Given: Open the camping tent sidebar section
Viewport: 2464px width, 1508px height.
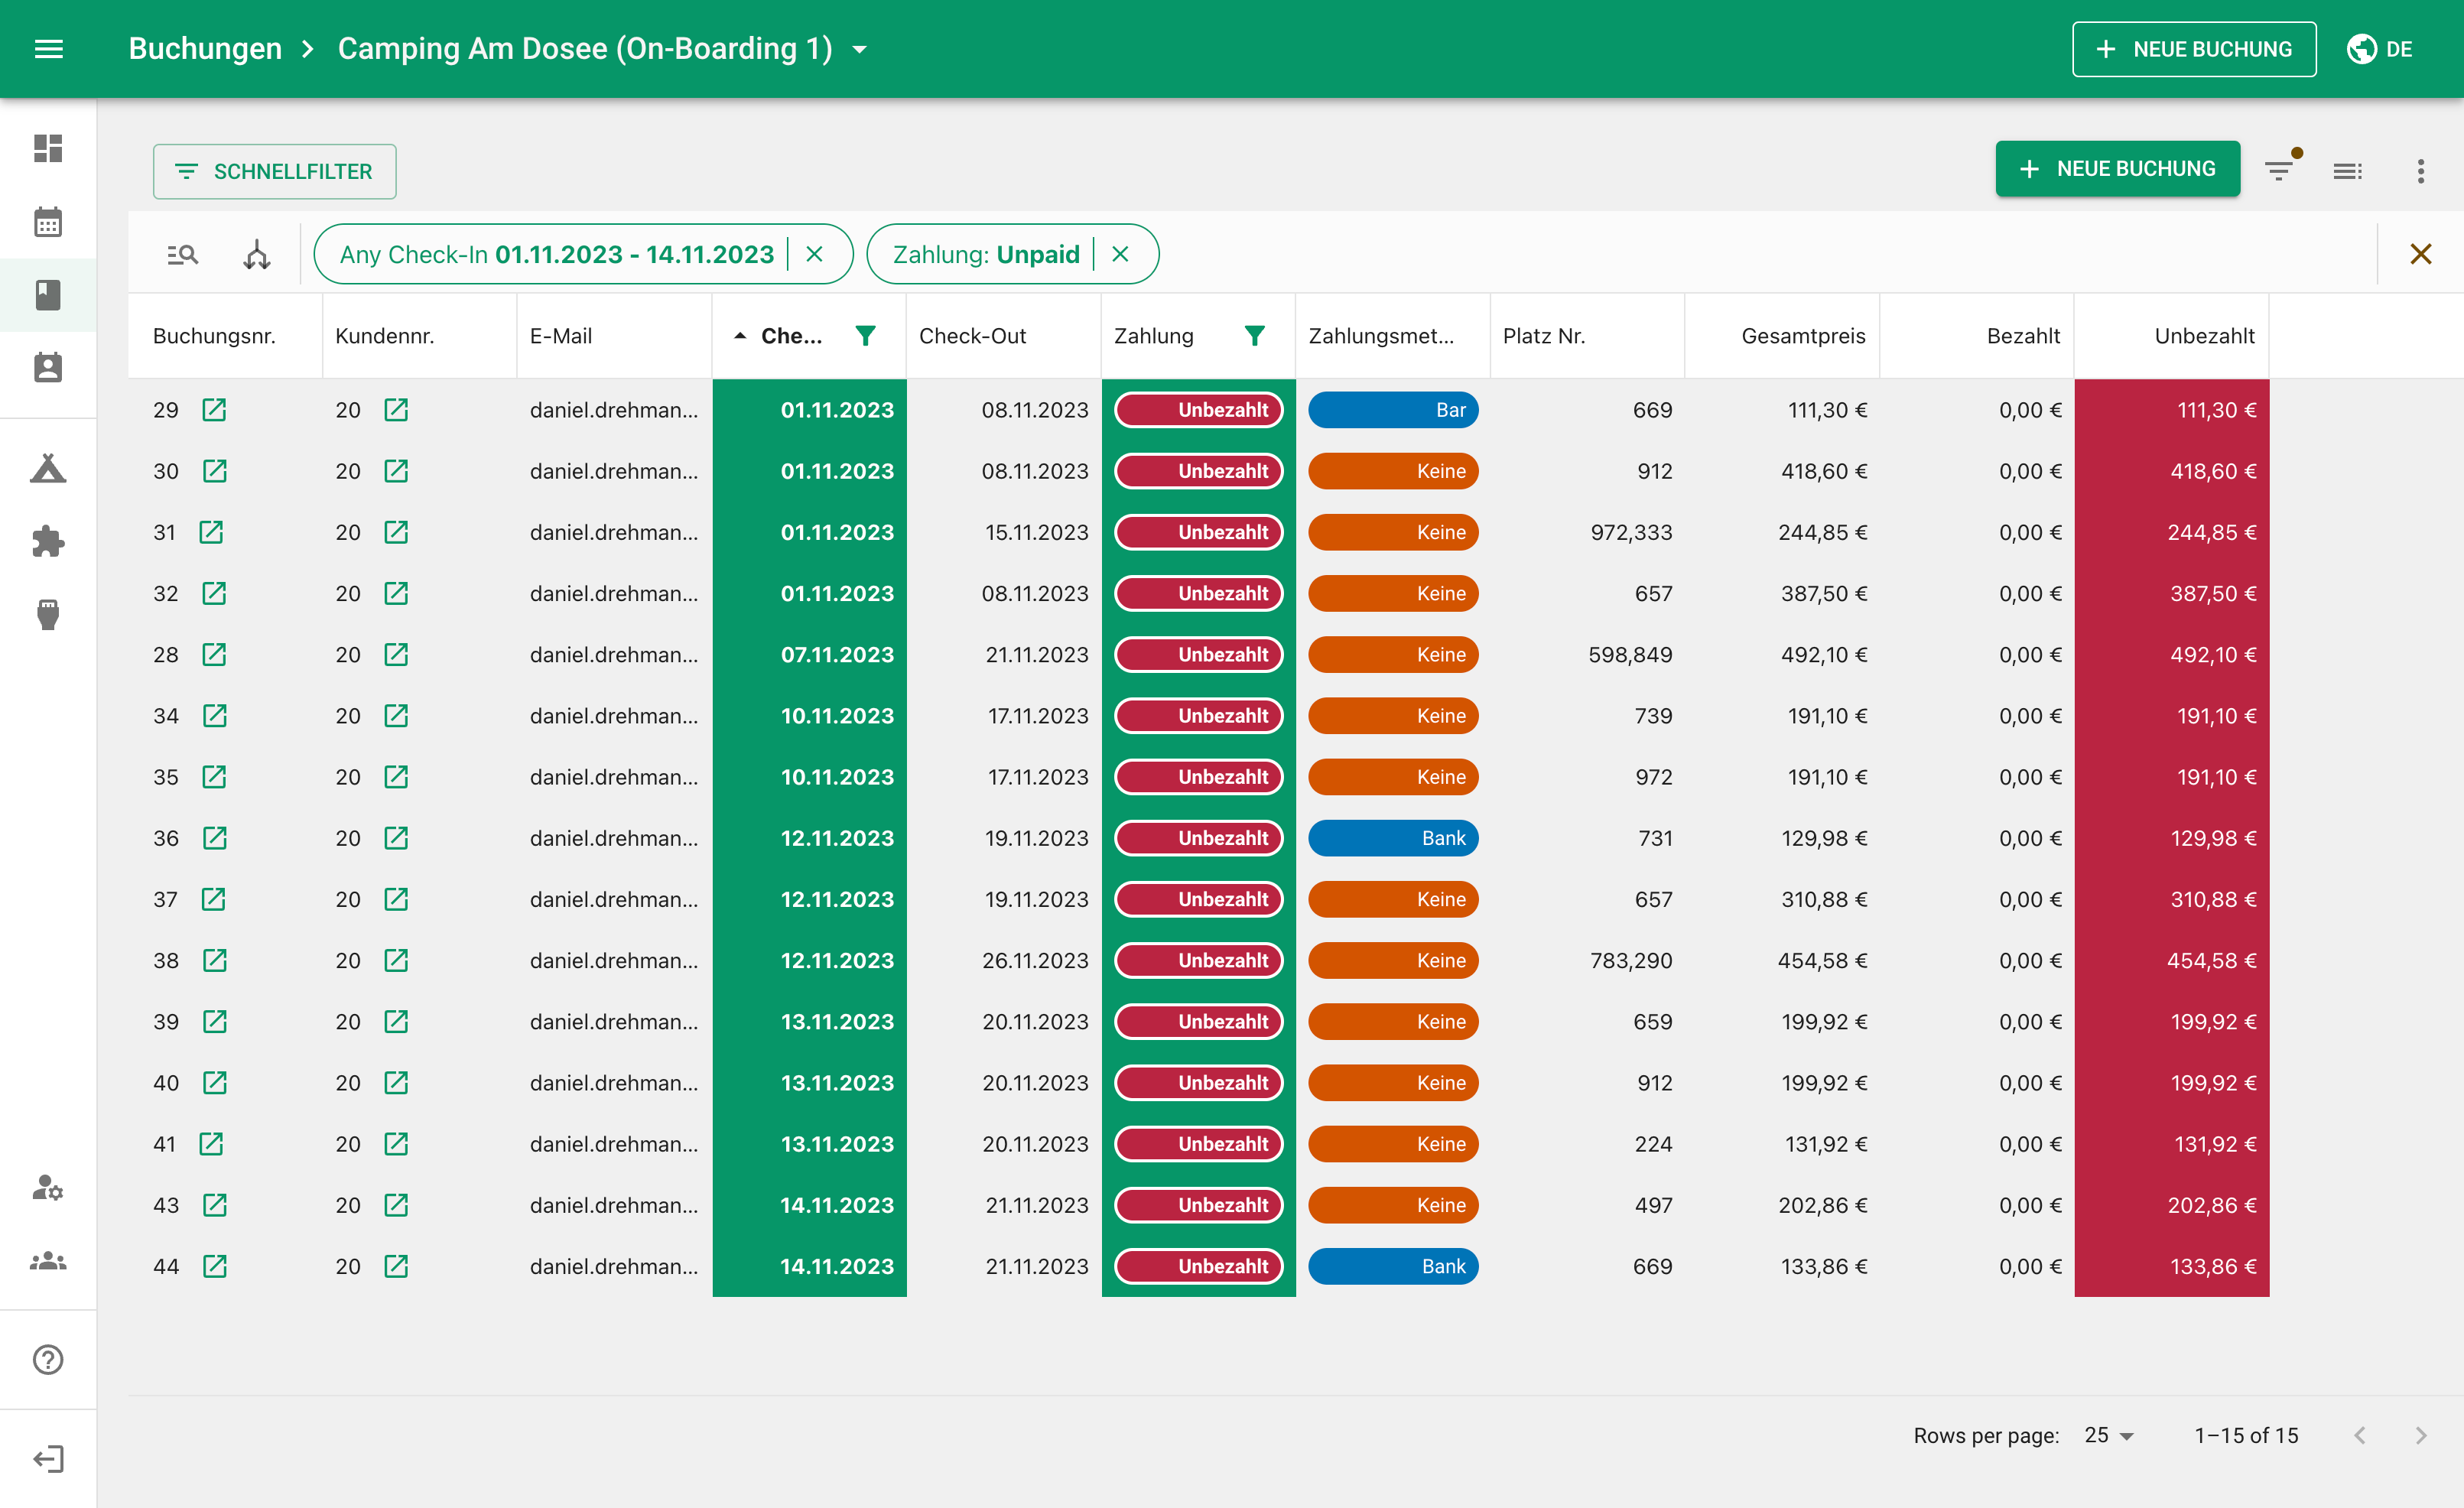Looking at the screenshot, I should (x=48, y=468).
